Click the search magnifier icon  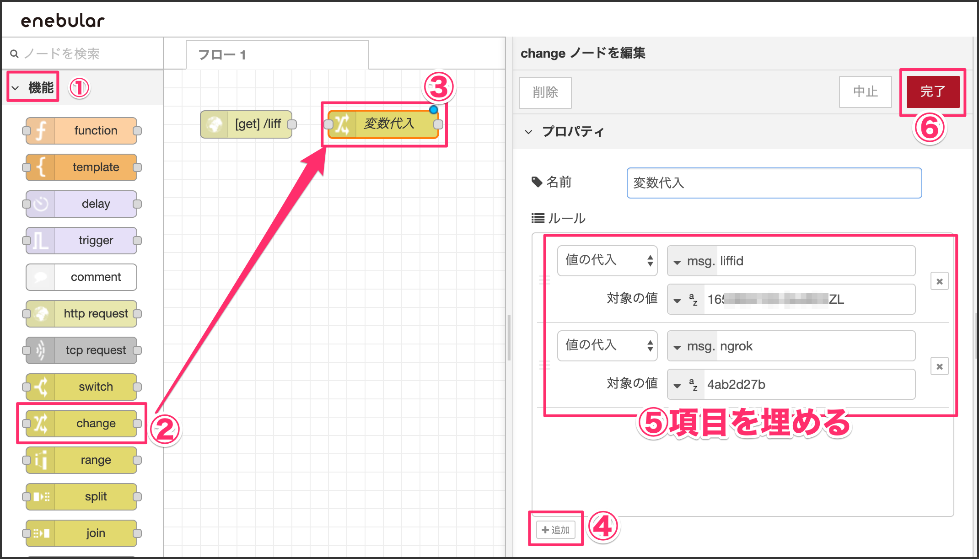pyautogui.click(x=14, y=54)
